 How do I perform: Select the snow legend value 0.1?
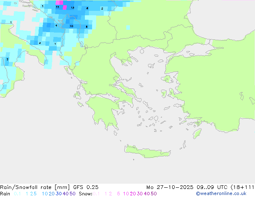pyautogui.click(x=96, y=194)
